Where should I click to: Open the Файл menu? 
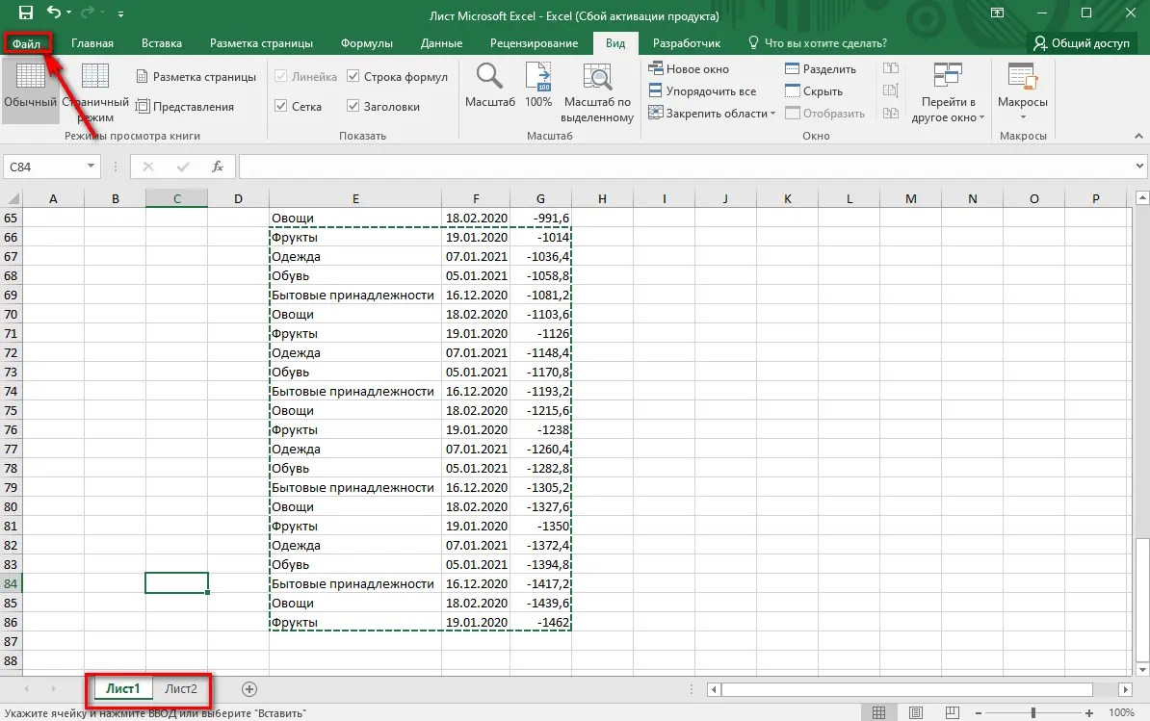click(26, 43)
